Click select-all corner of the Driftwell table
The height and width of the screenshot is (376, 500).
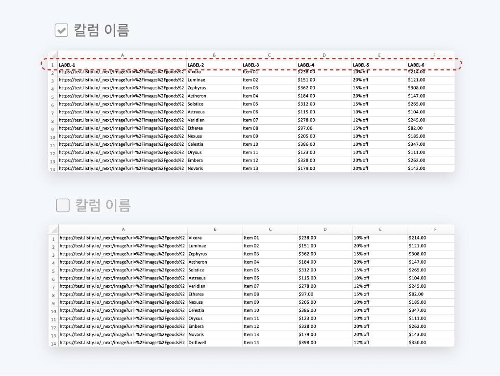(53, 229)
